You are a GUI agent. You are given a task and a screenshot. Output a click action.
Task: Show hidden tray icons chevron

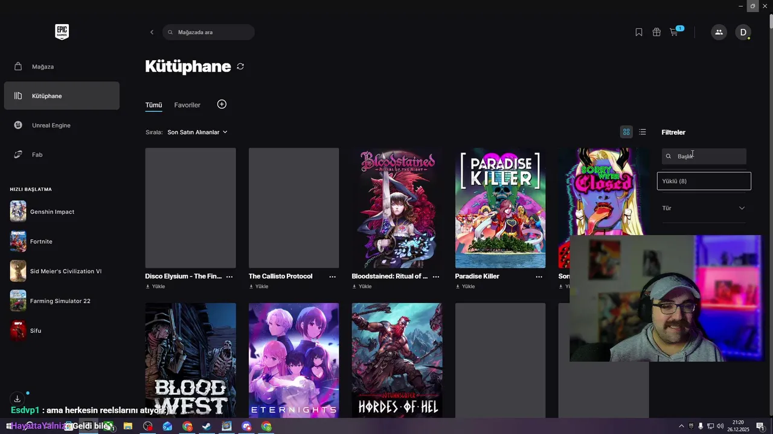(681, 426)
